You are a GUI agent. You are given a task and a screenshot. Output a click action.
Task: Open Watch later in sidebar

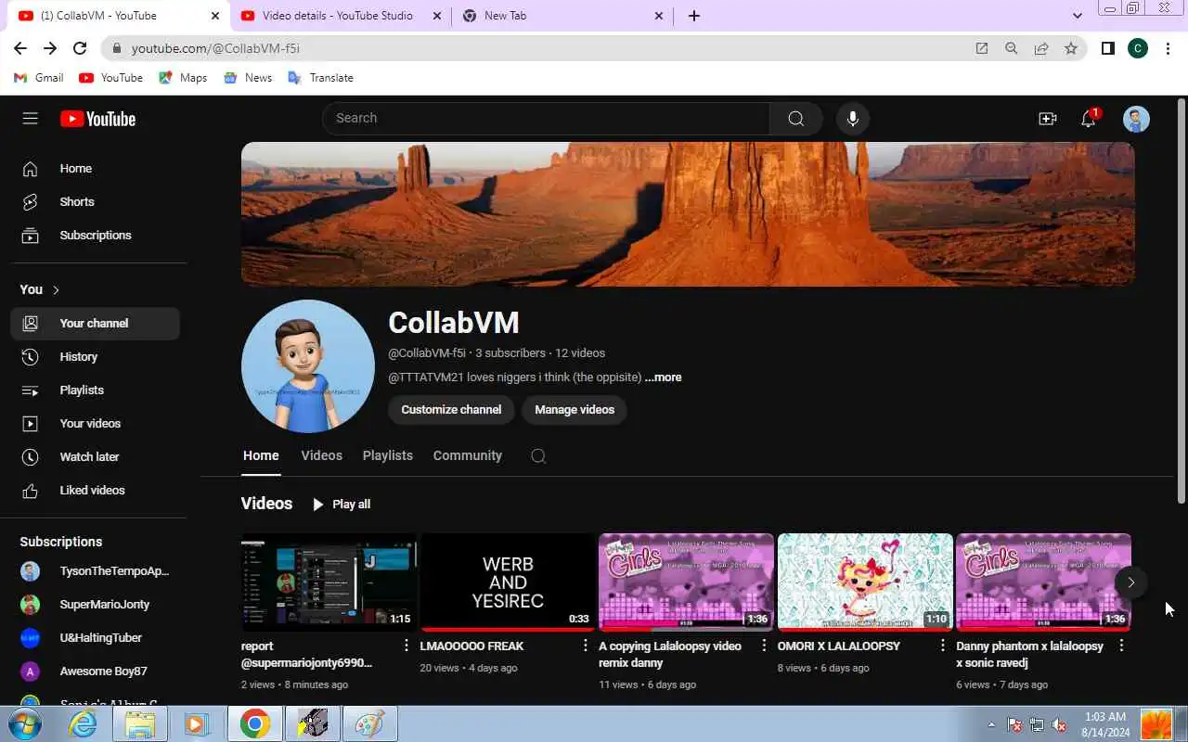pyautogui.click(x=96, y=457)
